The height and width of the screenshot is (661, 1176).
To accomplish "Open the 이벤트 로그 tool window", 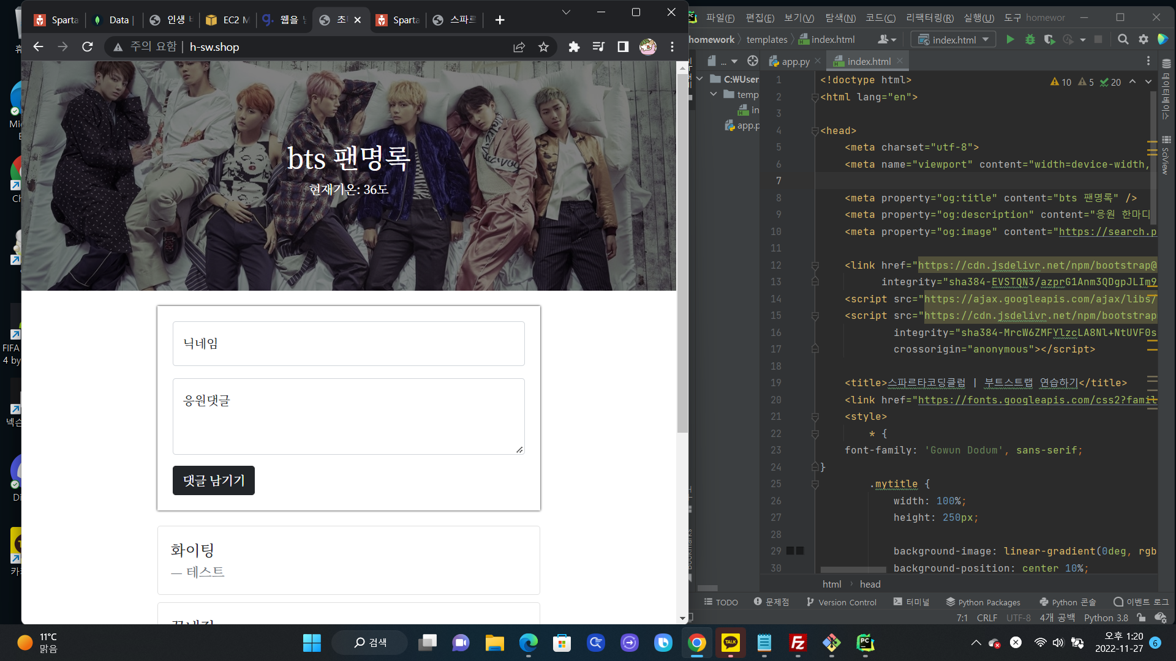I will (1141, 602).
